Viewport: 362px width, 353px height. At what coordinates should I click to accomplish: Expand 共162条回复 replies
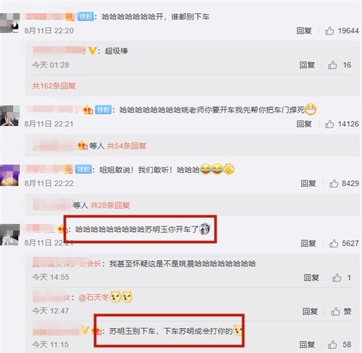point(54,86)
